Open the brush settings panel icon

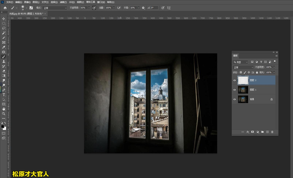[x=31, y=8]
